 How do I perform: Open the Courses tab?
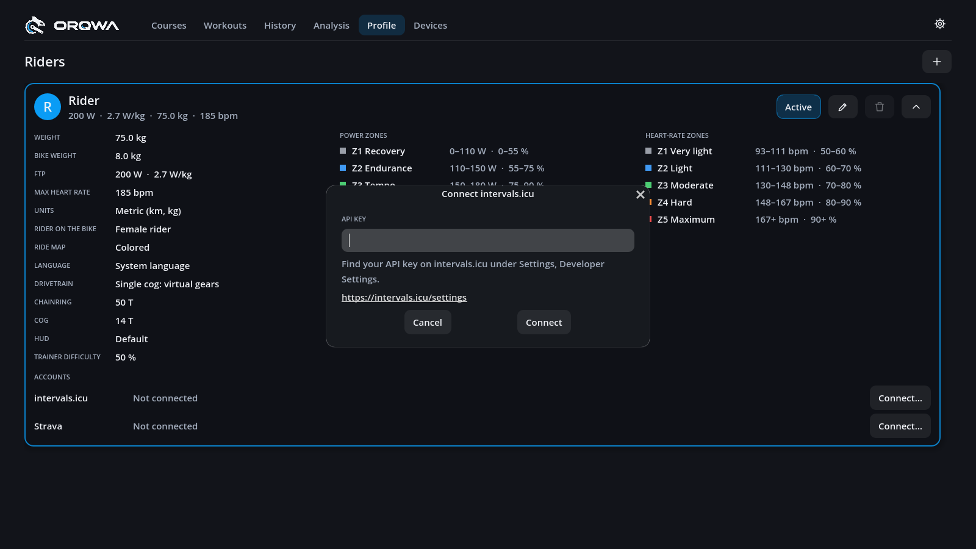coord(169,25)
